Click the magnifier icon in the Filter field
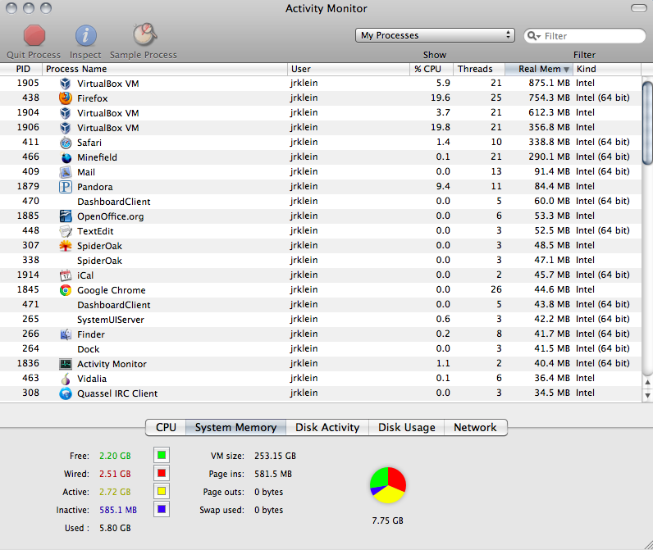 coord(533,36)
